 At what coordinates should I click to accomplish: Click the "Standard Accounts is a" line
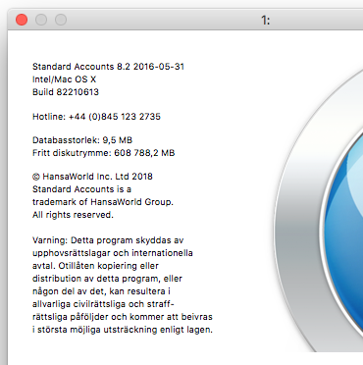coord(81,189)
